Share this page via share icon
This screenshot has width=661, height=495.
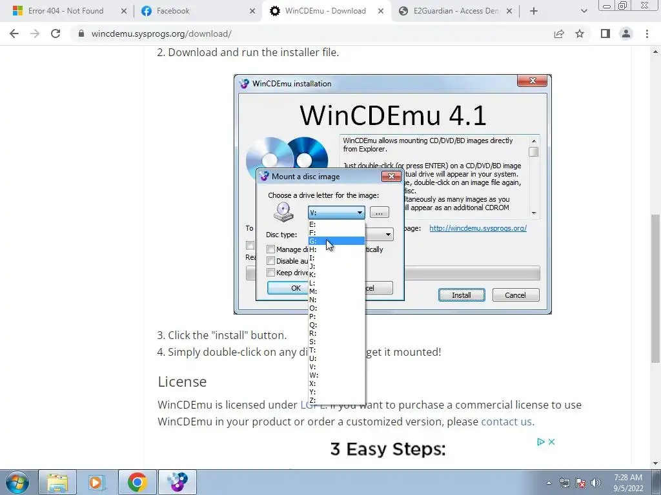pos(559,34)
